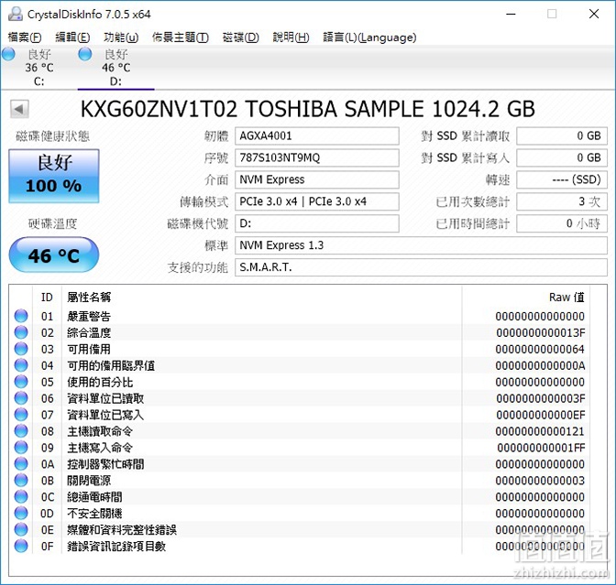
Task: Click the supported features field S.M.A.R.T.
Action: point(421,267)
